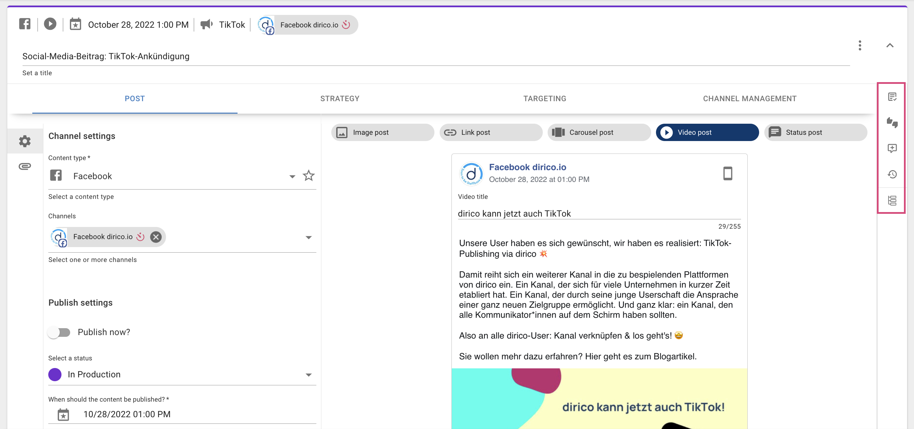
Task: Open channel settings via the gear icon
Action: (x=24, y=141)
